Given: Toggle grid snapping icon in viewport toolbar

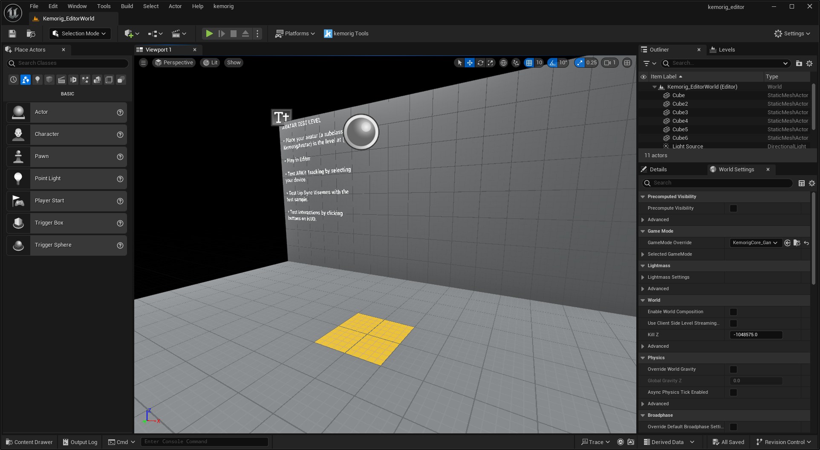Looking at the screenshot, I should (529, 63).
